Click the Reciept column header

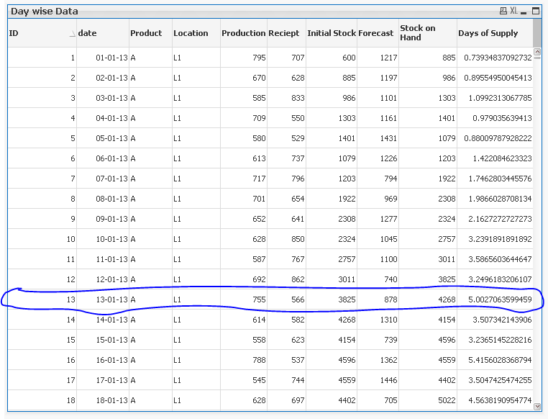(283, 33)
